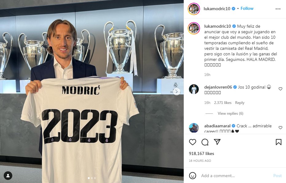The height and width of the screenshot is (183, 286).
Task: Like dejanlovren06's comment
Action: pyautogui.click(x=280, y=89)
